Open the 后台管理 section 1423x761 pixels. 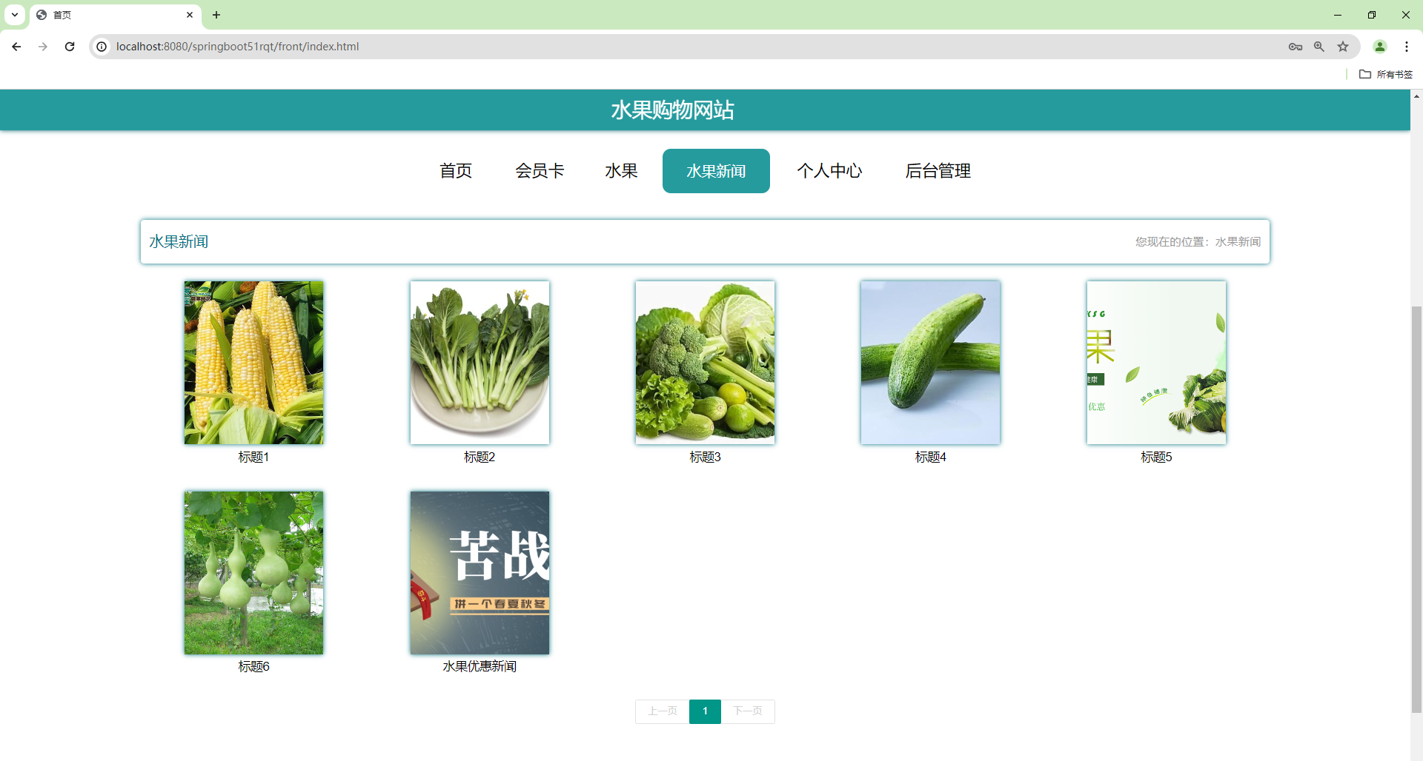click(x=938, y=170)
